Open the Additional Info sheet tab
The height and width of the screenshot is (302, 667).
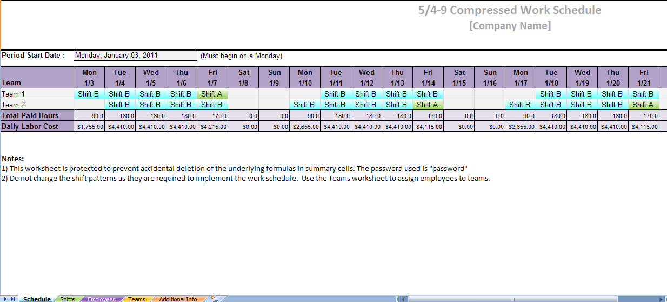coord(178,299)
